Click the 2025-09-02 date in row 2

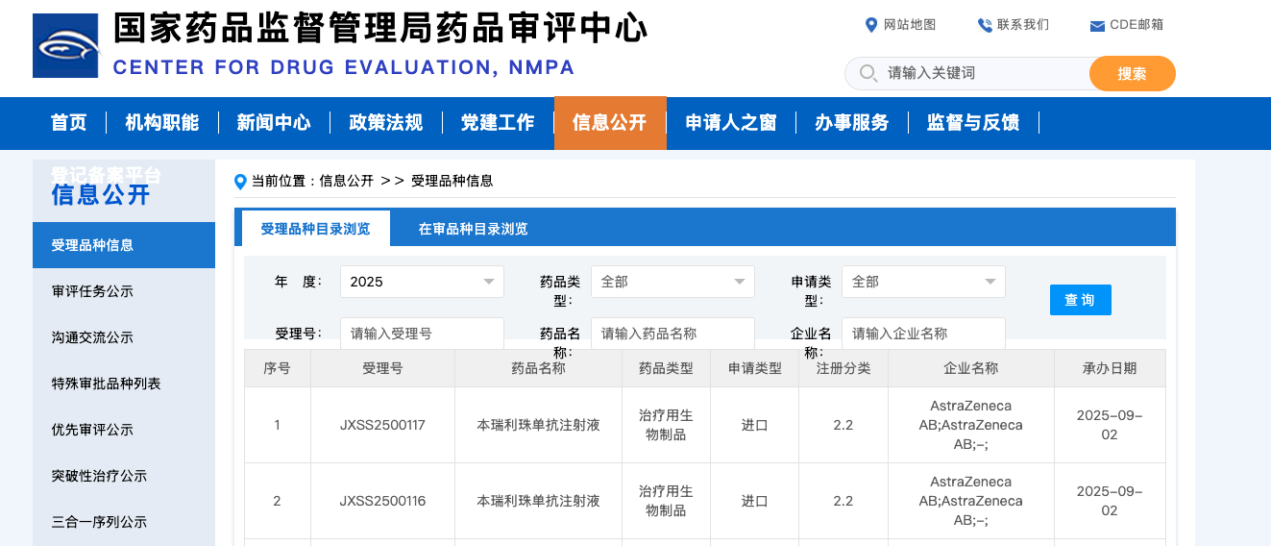[1110, 501]
